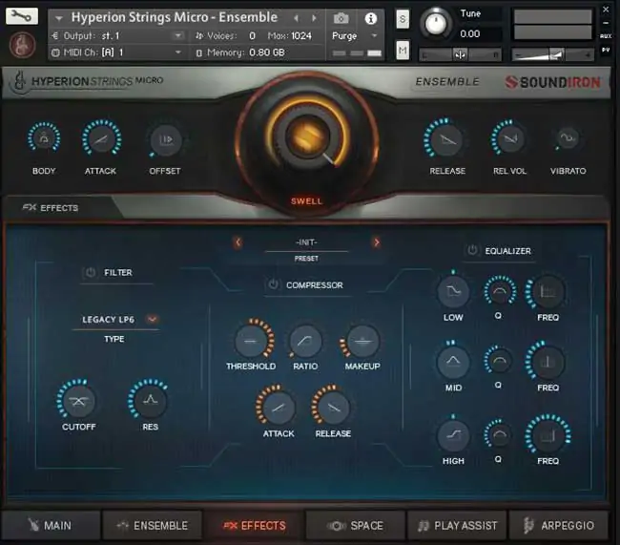
Task: Click the Low band Freq knob
Action: pos(548,292)
